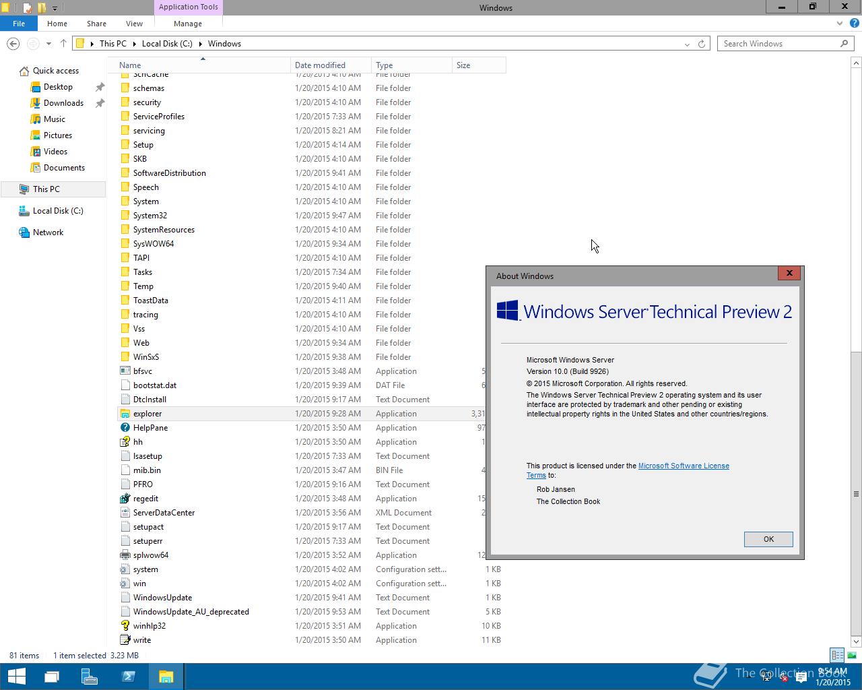Select the write application icon
The width and height of the screenshot is (862, 690).
pos(125,640)
